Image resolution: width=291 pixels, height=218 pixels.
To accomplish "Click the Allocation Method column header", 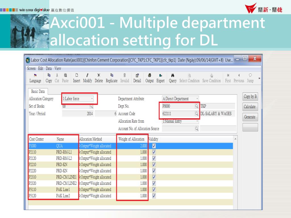I will coord(91,139).
